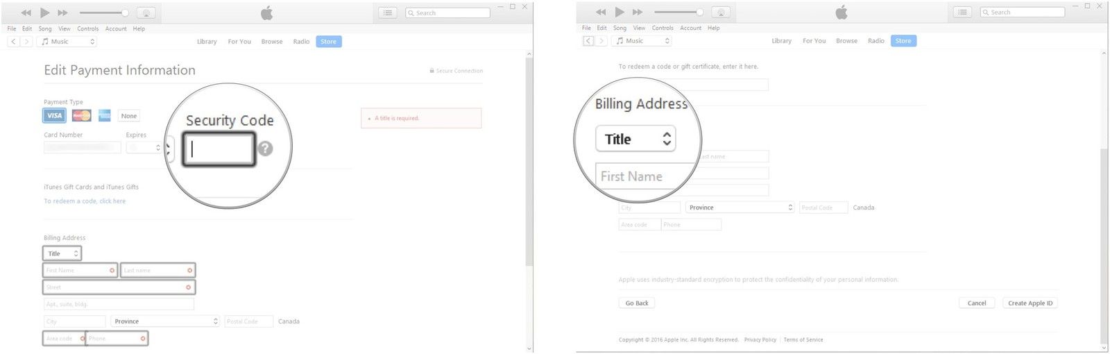The width and height of the screenshot is (1110, 354).
Task: Click the Security Code help question mark
Action: click(265, 149)
